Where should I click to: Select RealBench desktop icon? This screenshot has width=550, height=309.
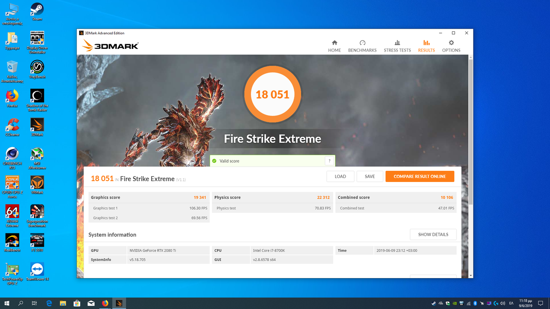(12, 242)
